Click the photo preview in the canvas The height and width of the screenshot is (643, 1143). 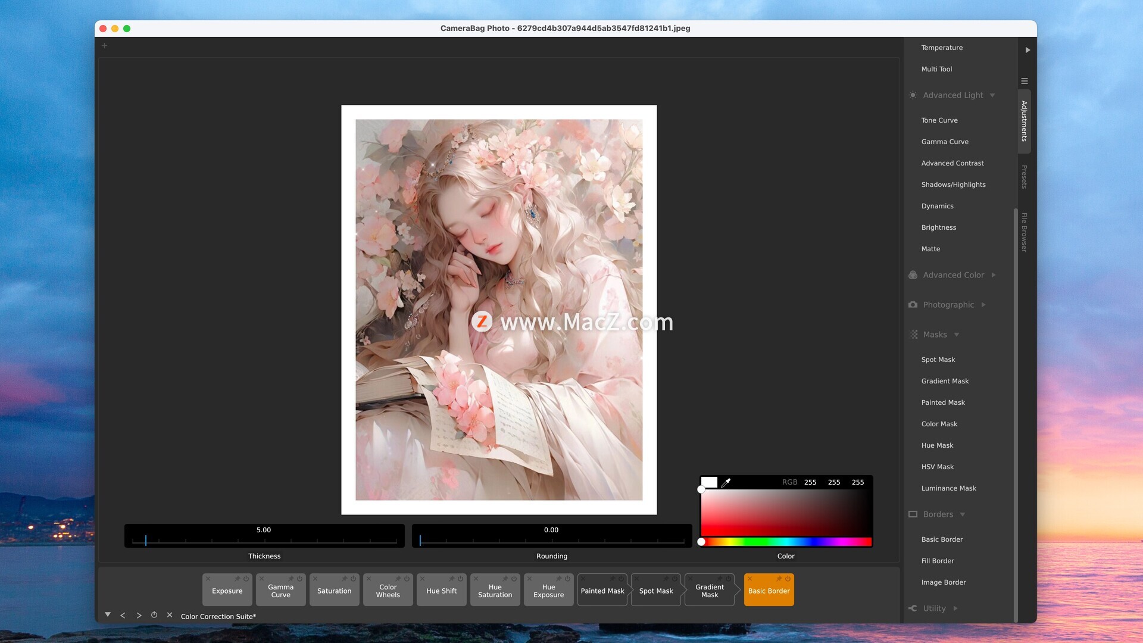(499, 310)
